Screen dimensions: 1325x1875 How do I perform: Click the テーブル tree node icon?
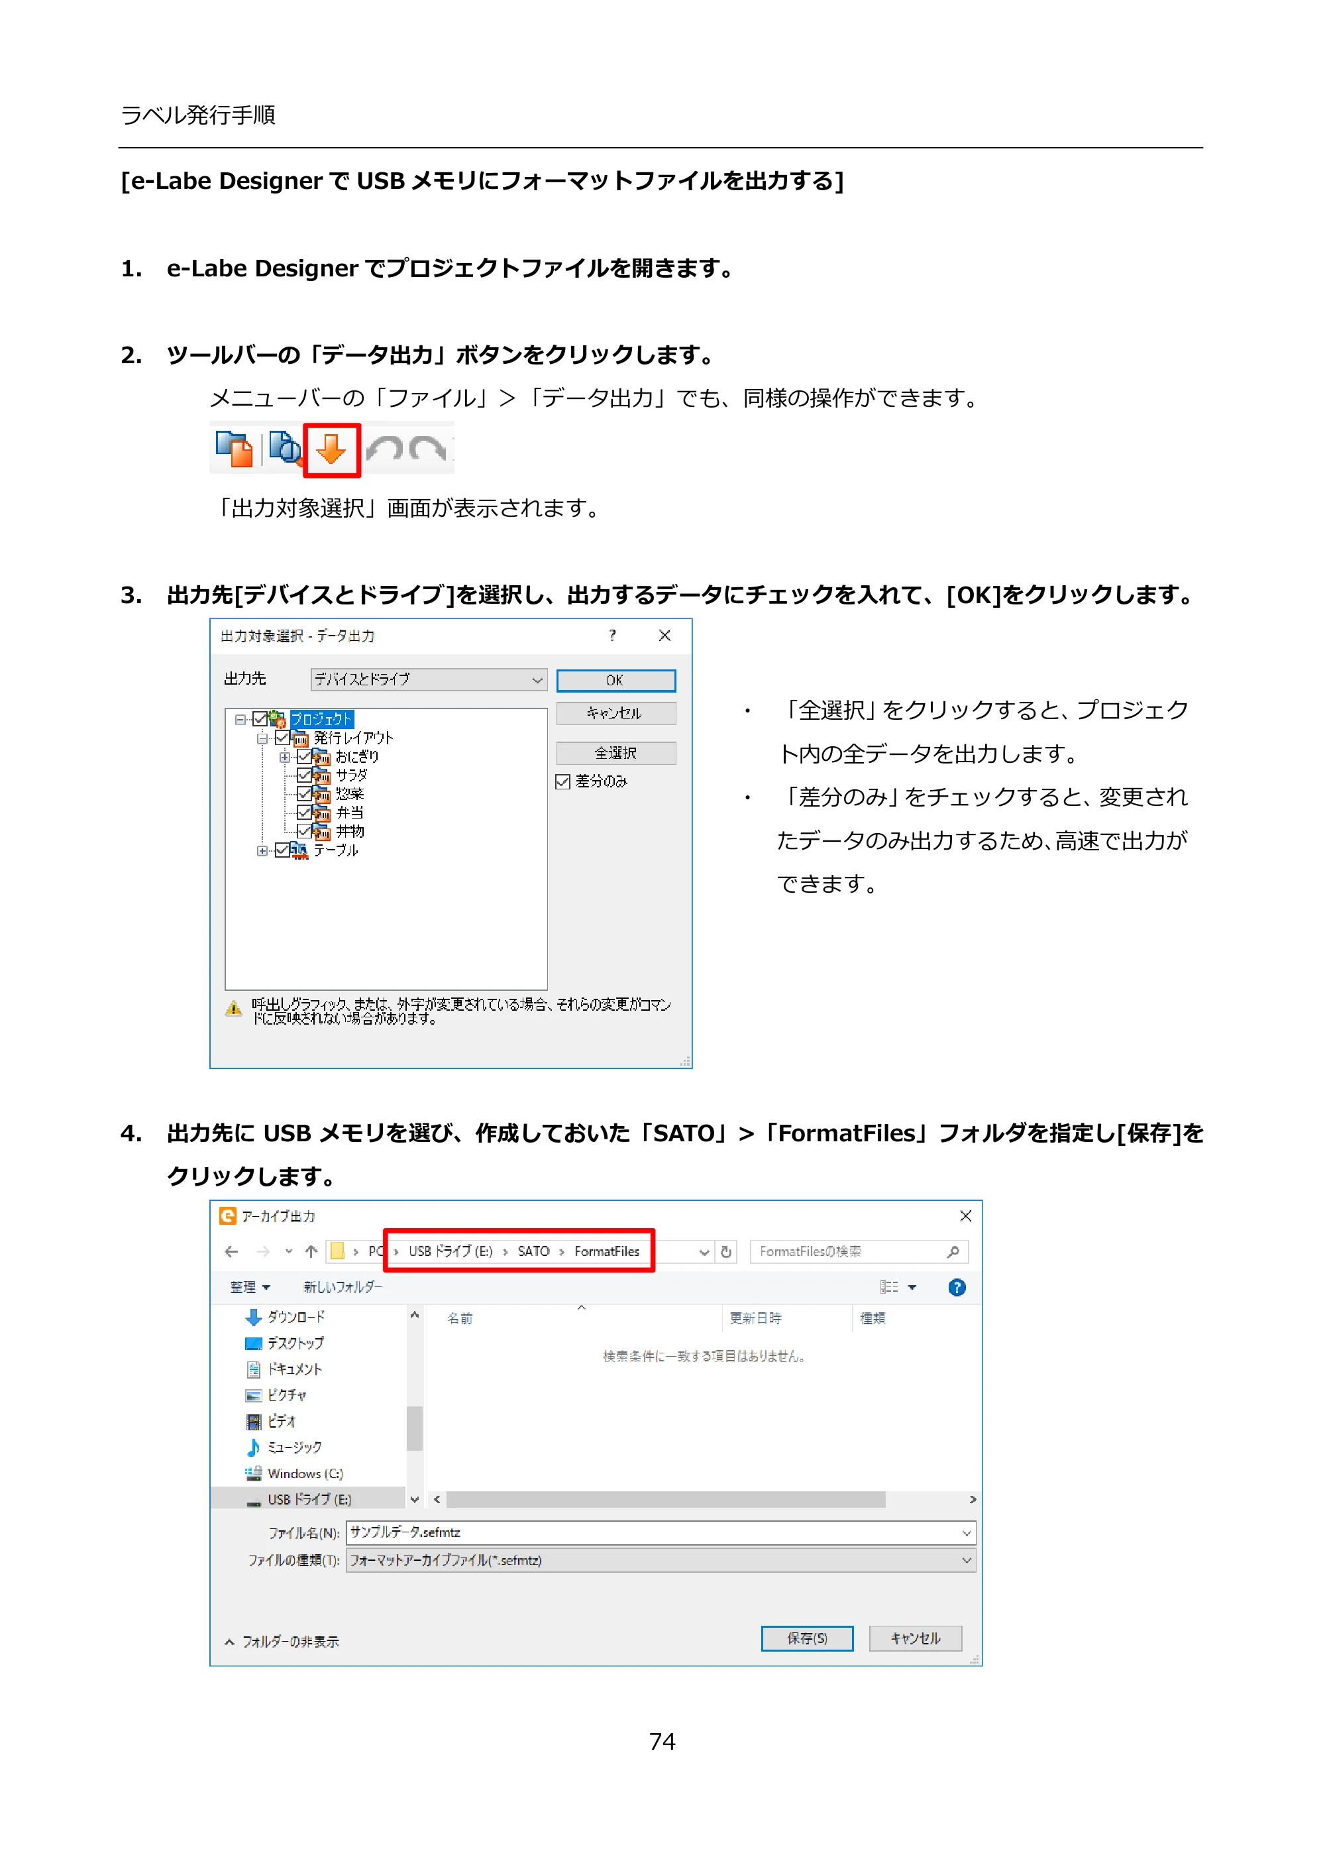click(299, 850)
